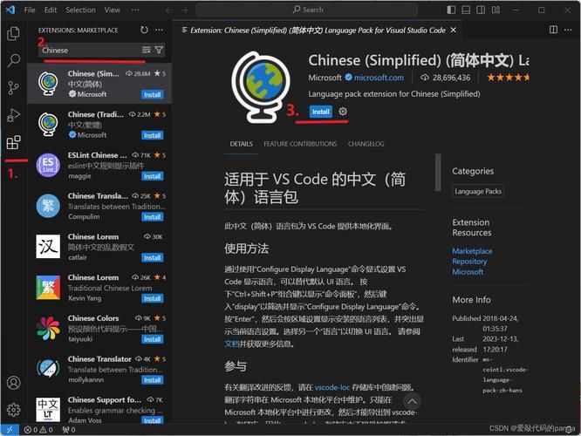Select Chinese Support for LanguageTool entry
Screen dimensions: 581x436
[99, 409]
